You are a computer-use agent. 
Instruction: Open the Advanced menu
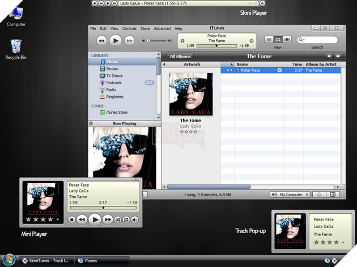pyautogui.click(x=162, y=28)
